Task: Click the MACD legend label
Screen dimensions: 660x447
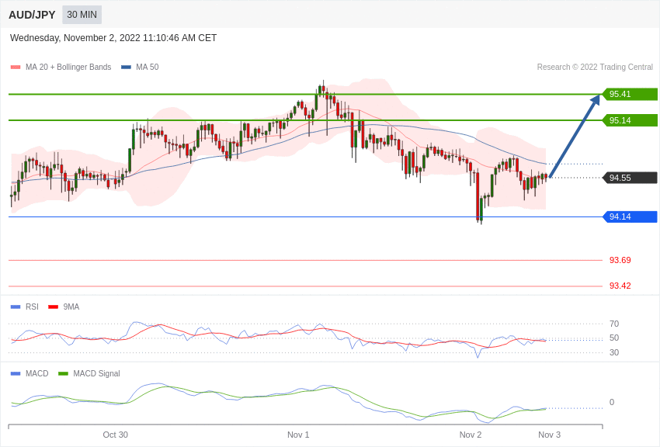Action: tap(37, 373)
